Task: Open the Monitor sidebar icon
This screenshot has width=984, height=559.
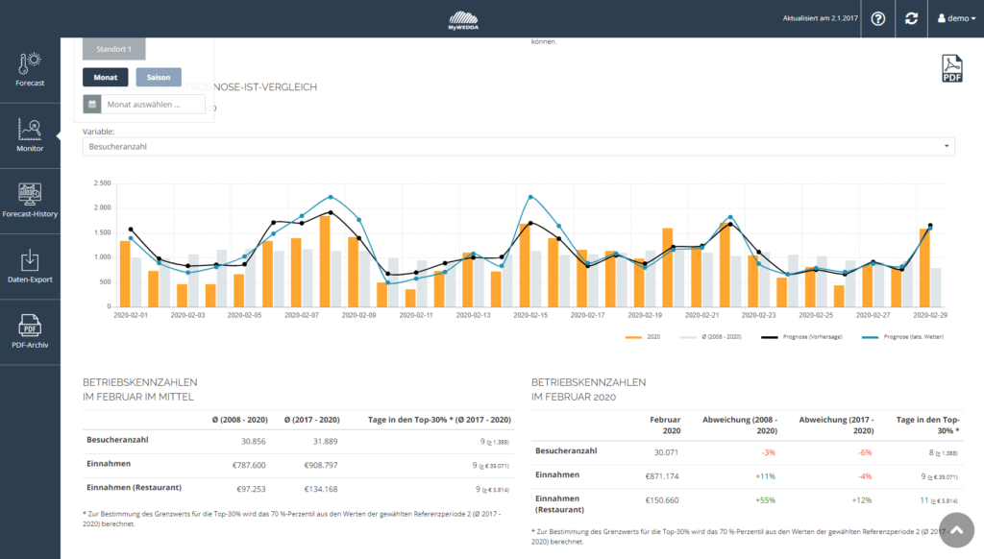Action: (30, 134)
